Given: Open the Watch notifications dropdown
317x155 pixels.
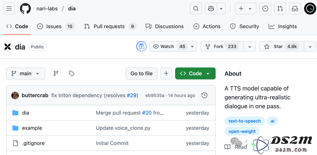Looking at the screenshot, I should 173,46.
